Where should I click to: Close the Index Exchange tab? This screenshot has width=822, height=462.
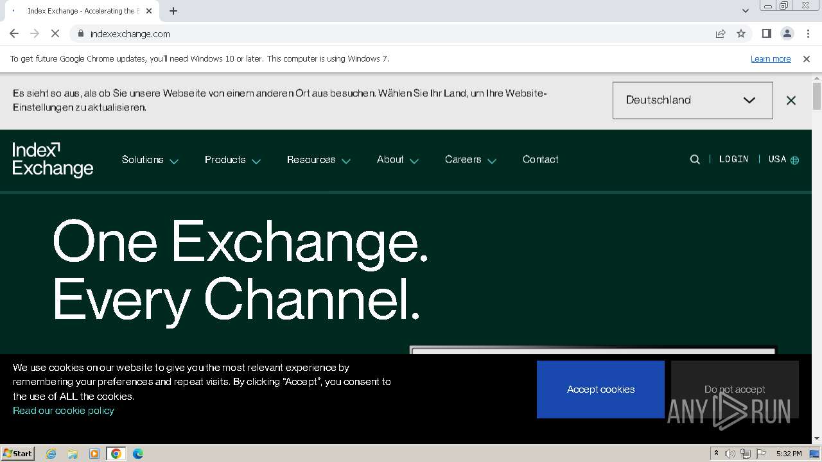tap(150, 11)
